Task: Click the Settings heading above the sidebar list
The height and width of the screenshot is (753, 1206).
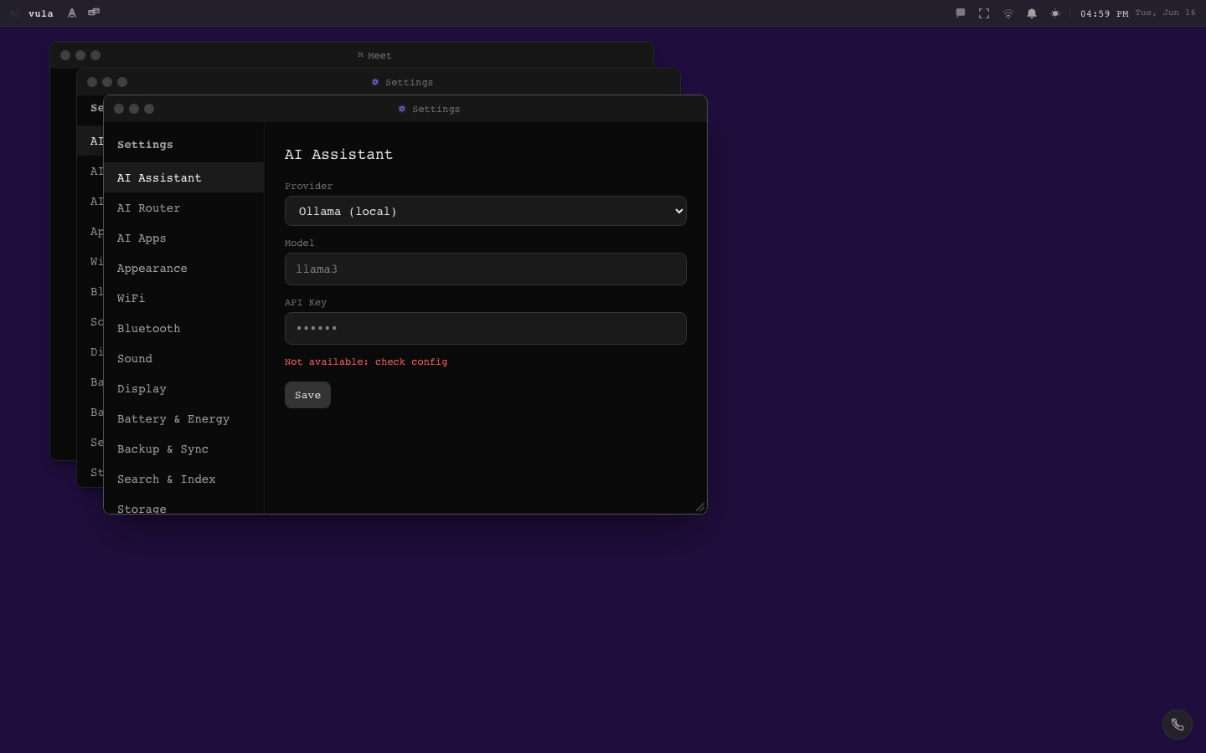Action: [145, 144]
